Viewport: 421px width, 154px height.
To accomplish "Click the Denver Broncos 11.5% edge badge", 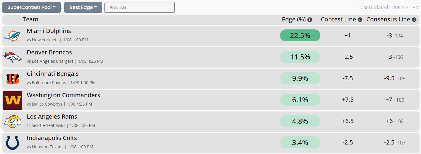I will 300,57.
